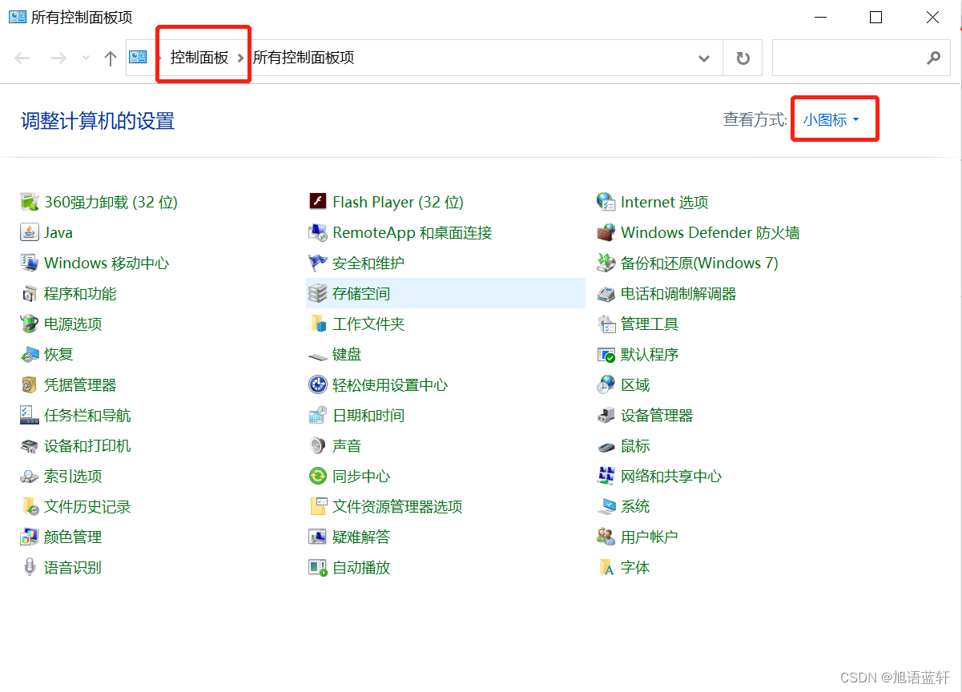Expand the address bar history dropdown

coord(704,58)
